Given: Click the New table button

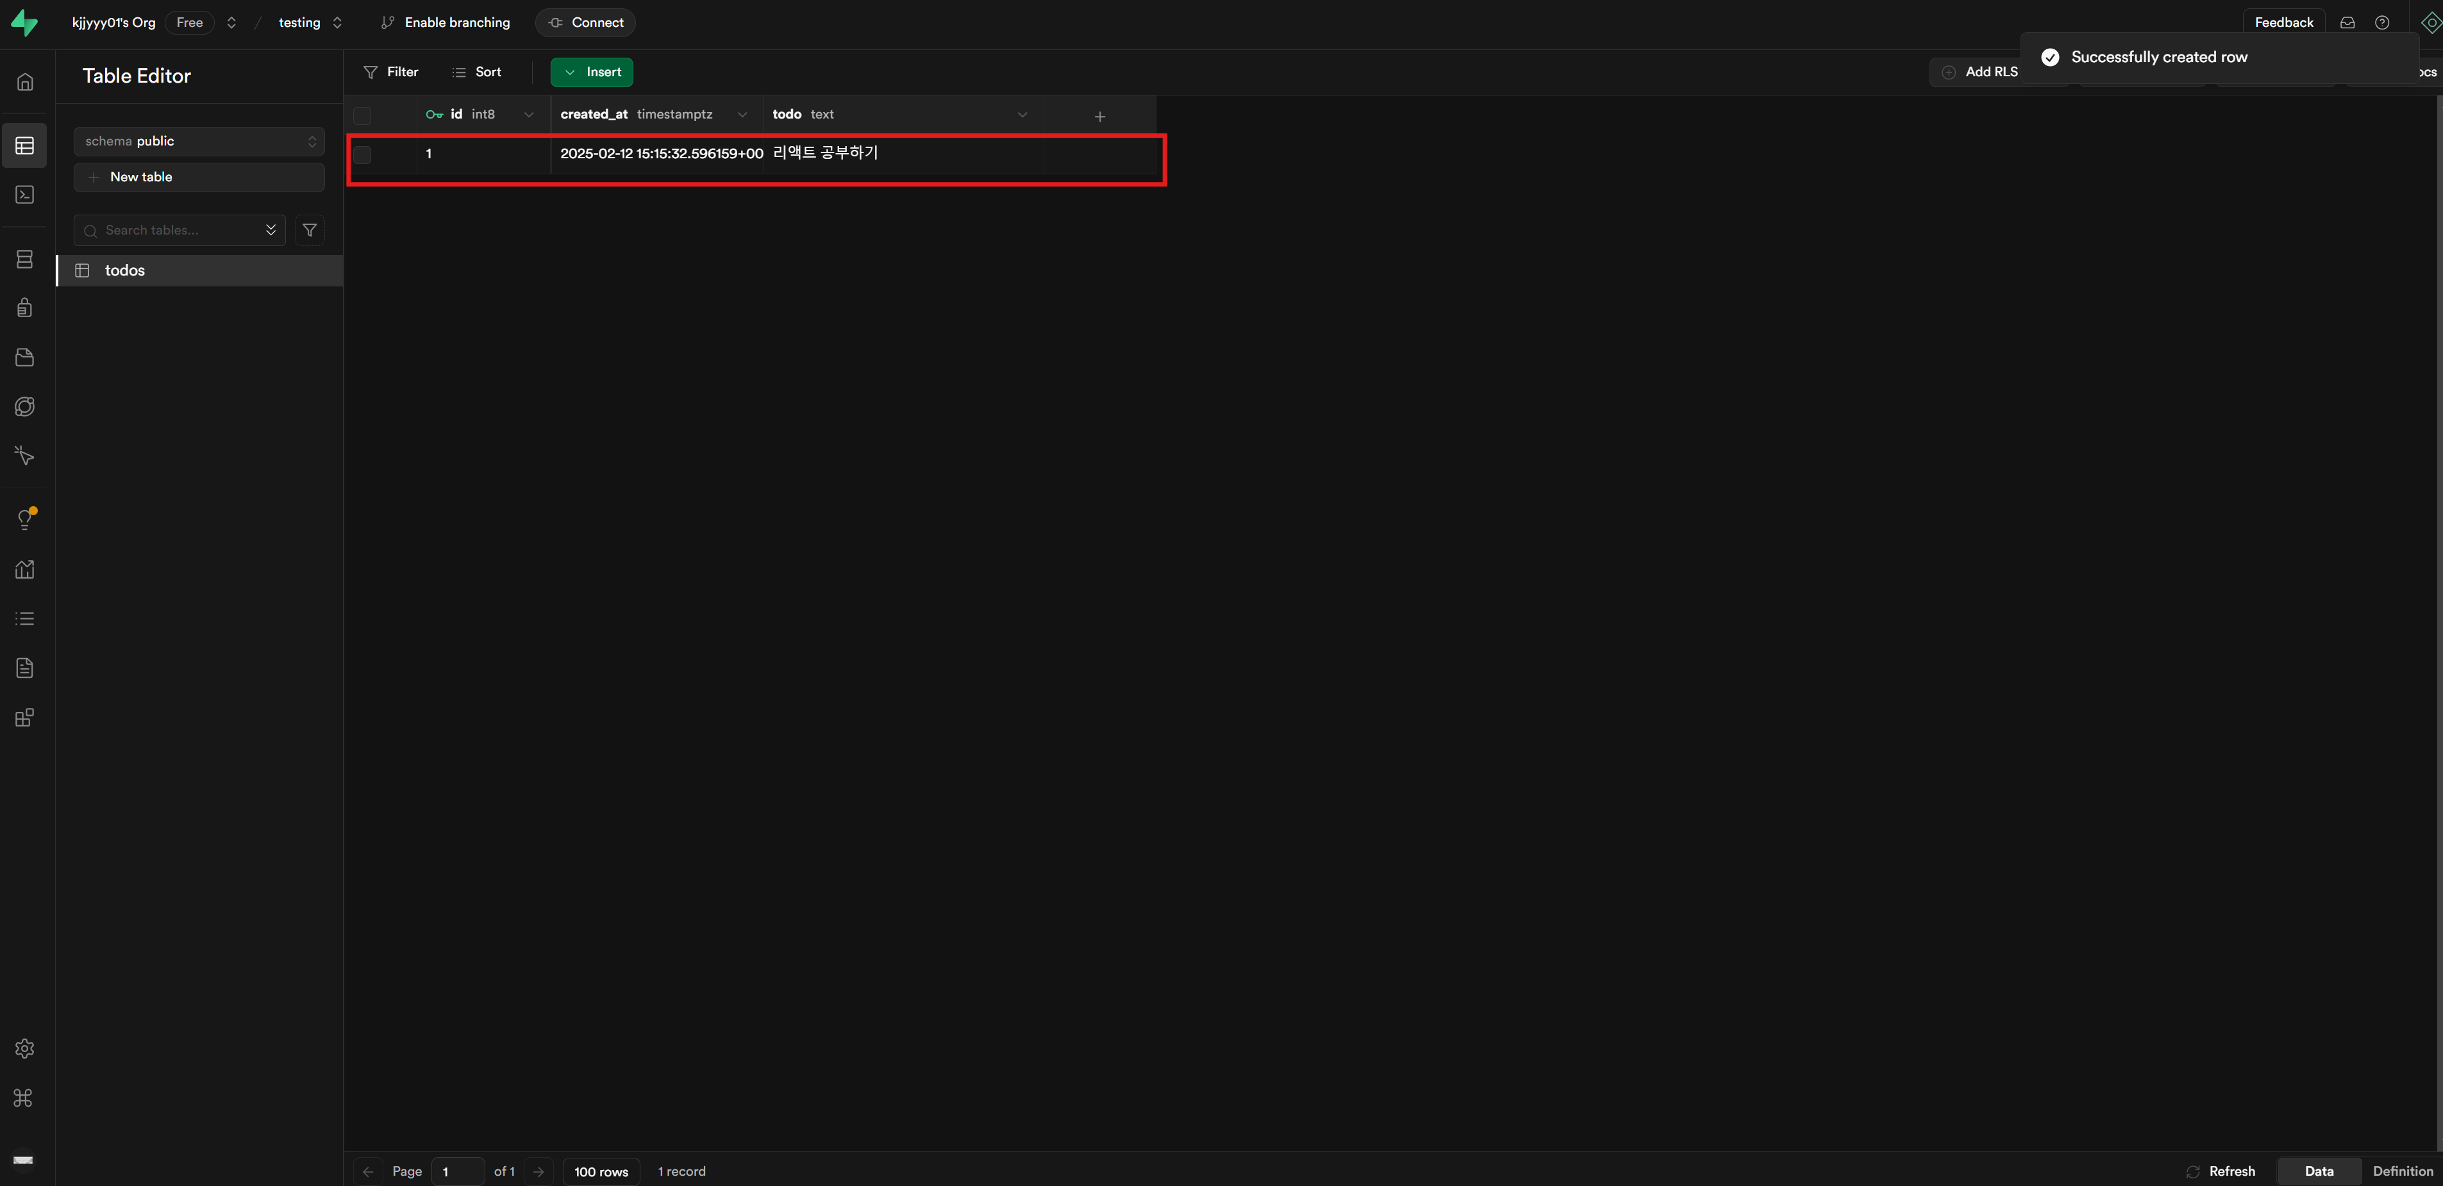Looking at the screenshot, I should coord(199,177).
